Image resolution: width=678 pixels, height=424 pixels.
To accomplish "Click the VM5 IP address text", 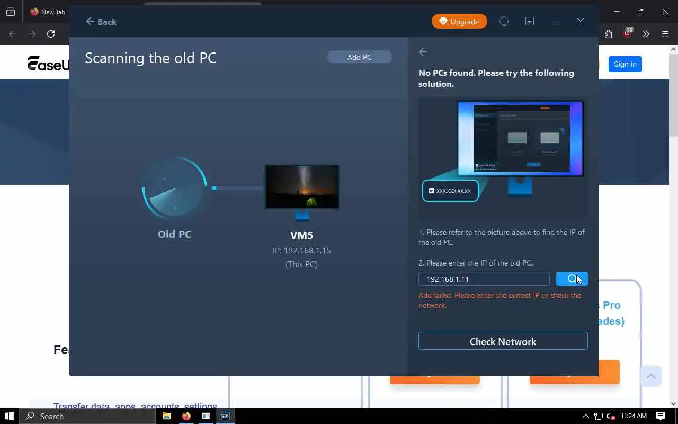I will 301,250.
